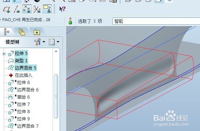Activate the What's This help cursor
The image size is (200, 131).
point(63,9)
